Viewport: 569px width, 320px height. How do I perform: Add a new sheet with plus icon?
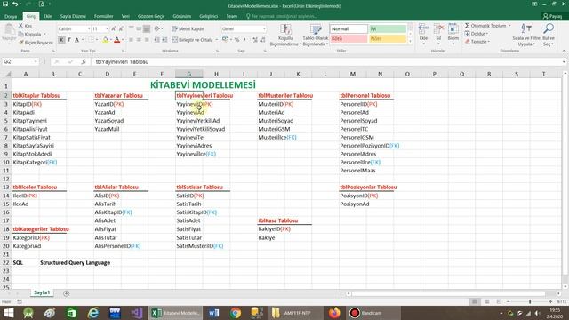pos(66,293)
